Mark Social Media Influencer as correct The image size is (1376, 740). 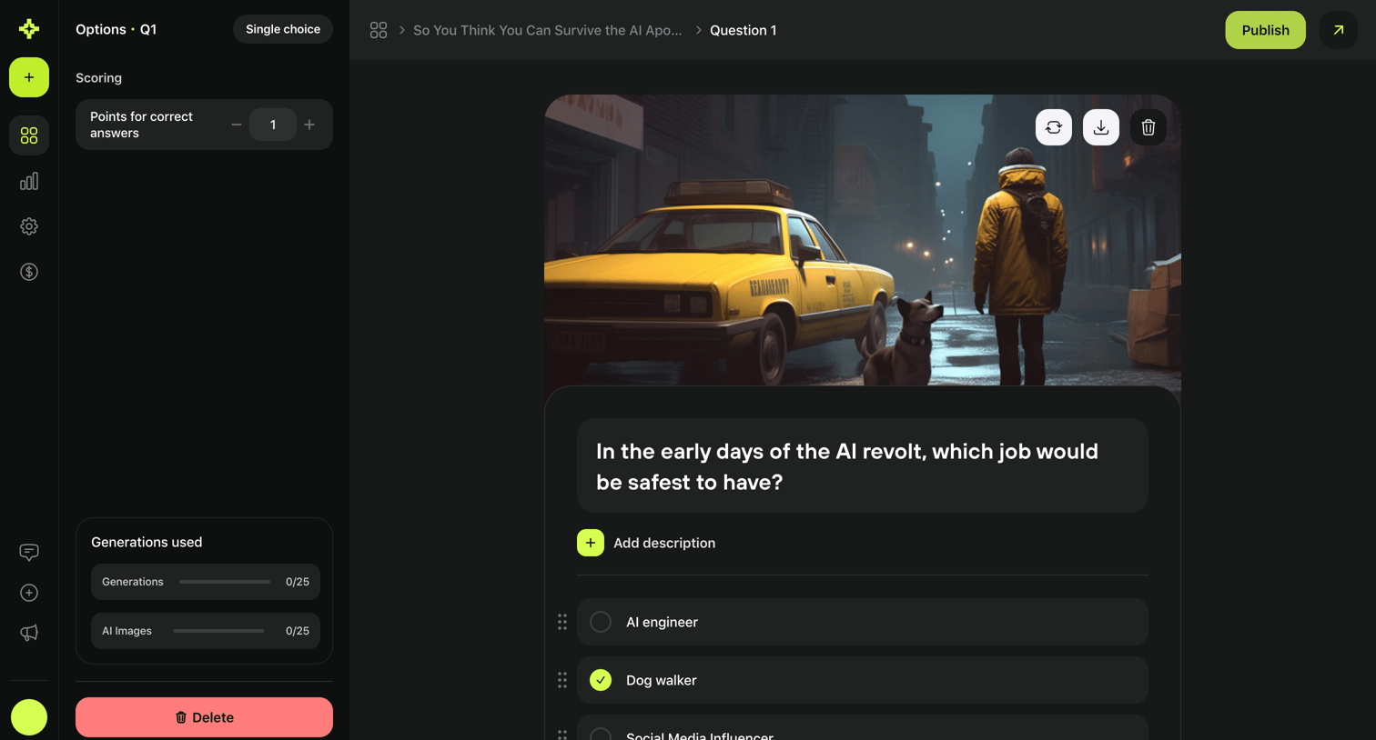[x=601, y=733]
